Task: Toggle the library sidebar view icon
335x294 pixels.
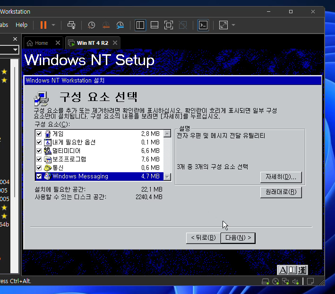Action: [140, 25]
